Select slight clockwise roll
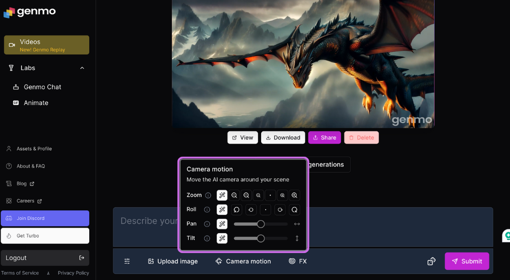The height and width of the screenshot is (280, 510). 279,210
